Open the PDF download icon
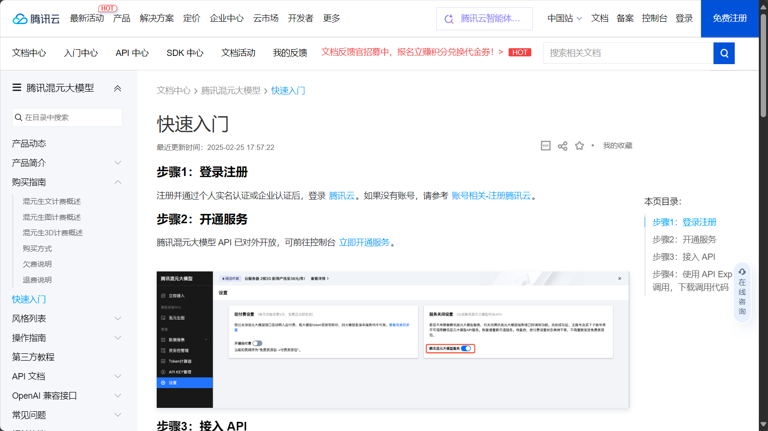This screenshot has height=431, width=768. [x=546, y=146]
